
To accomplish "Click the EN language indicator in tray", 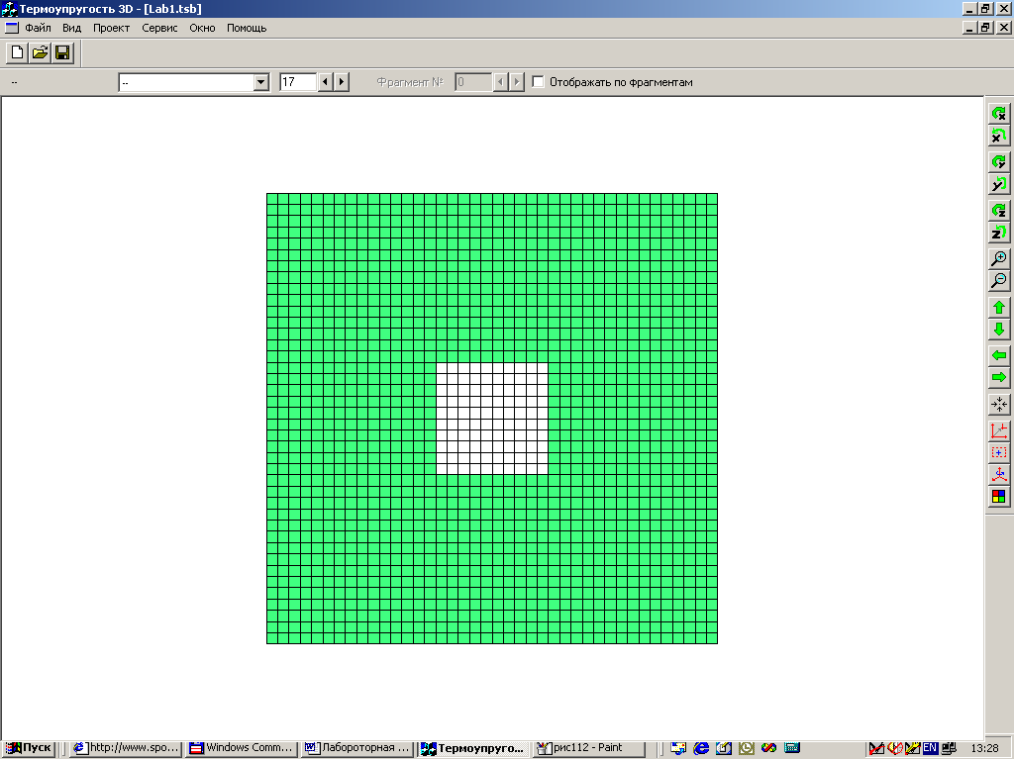I will (x=930, y=748).
